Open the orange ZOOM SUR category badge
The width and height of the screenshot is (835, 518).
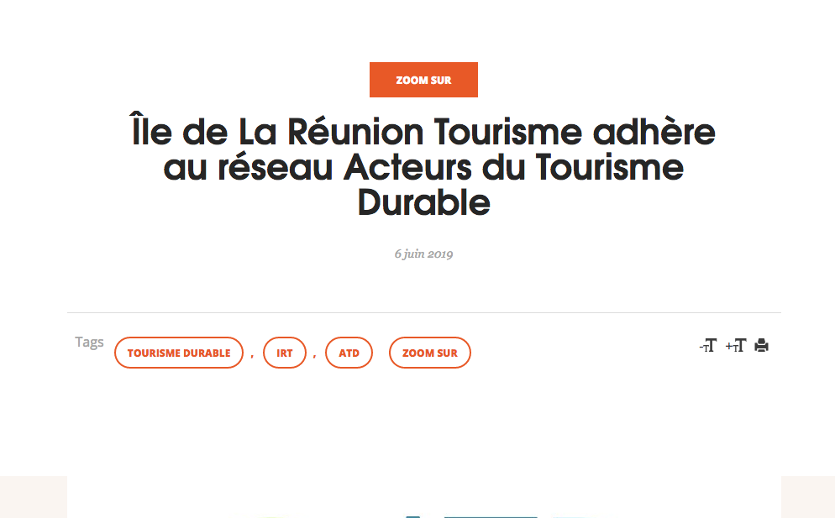tap(423, 80)
